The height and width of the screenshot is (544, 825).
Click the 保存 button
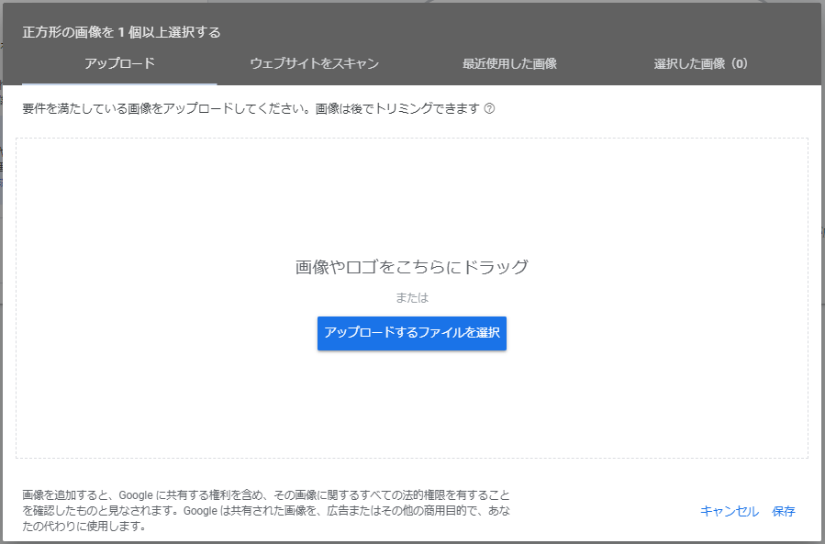tap(784, 511)
